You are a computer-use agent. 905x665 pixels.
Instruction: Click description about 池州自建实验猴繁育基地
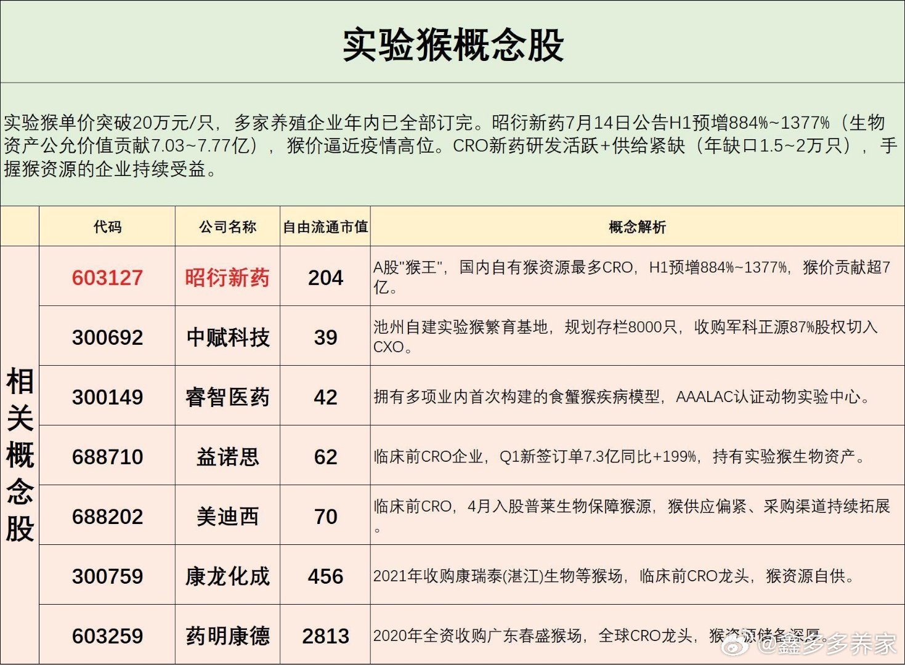coord(626,337)
